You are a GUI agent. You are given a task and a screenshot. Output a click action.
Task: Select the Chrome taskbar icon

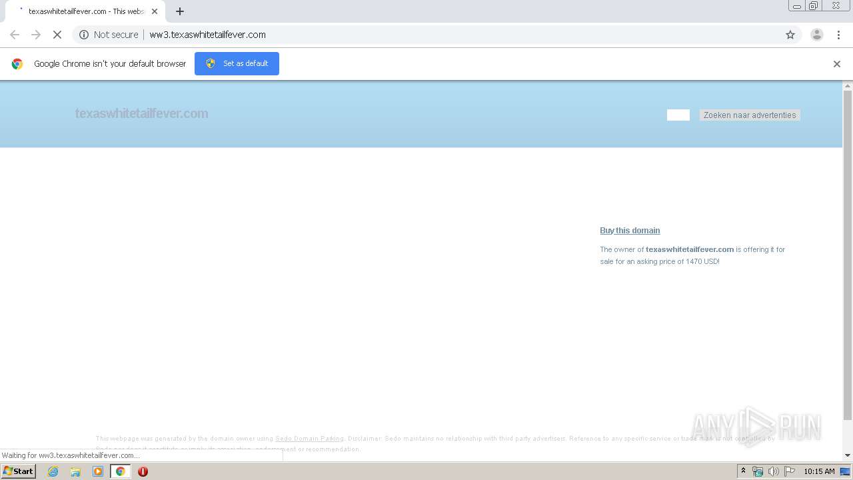[x=120, y=471]
